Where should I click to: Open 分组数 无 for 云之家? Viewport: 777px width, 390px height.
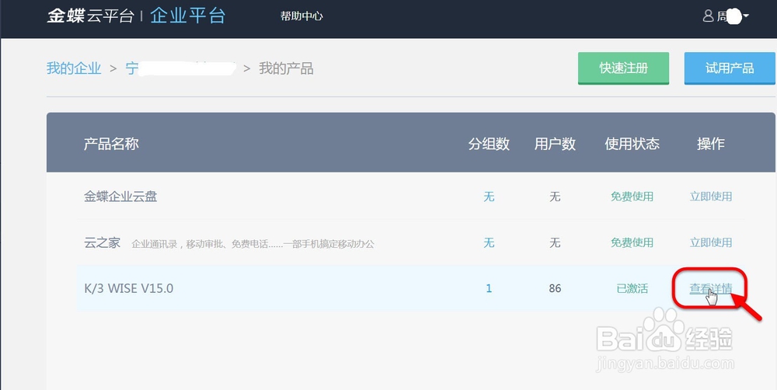489,243
